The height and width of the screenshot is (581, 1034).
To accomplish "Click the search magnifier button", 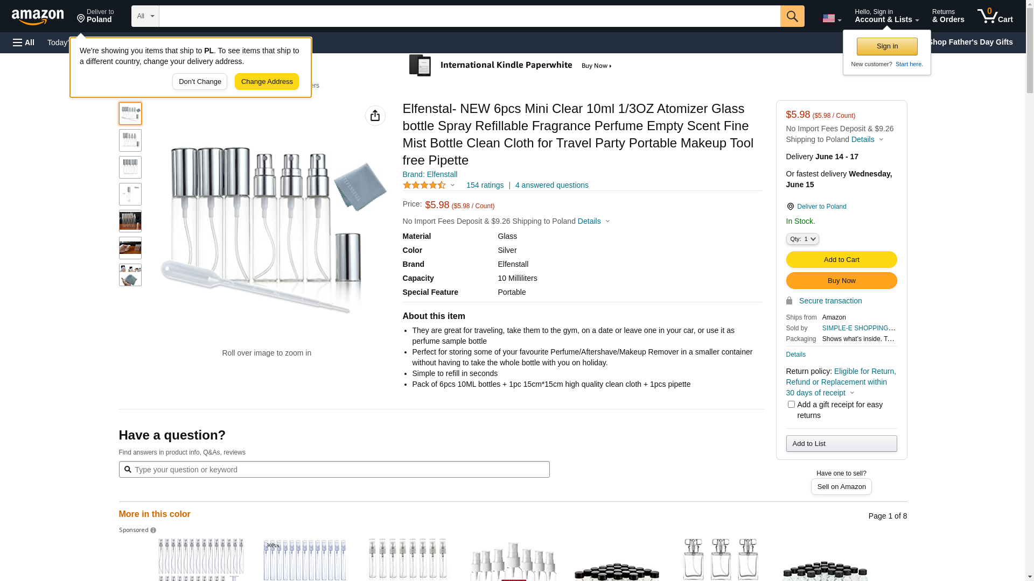I will (x=792, y=16).
